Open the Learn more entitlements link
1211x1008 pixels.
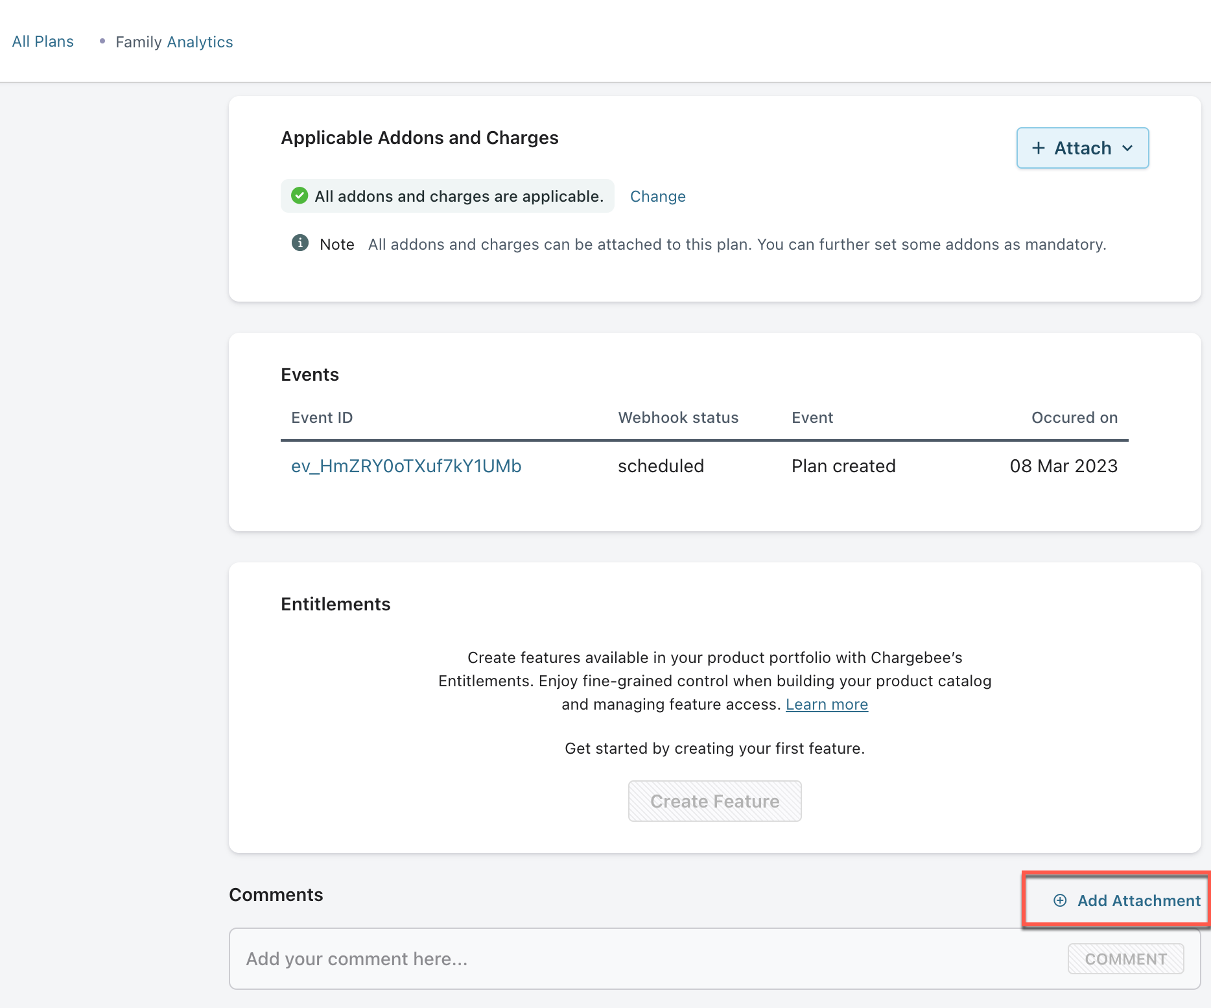tap(827, 704)
